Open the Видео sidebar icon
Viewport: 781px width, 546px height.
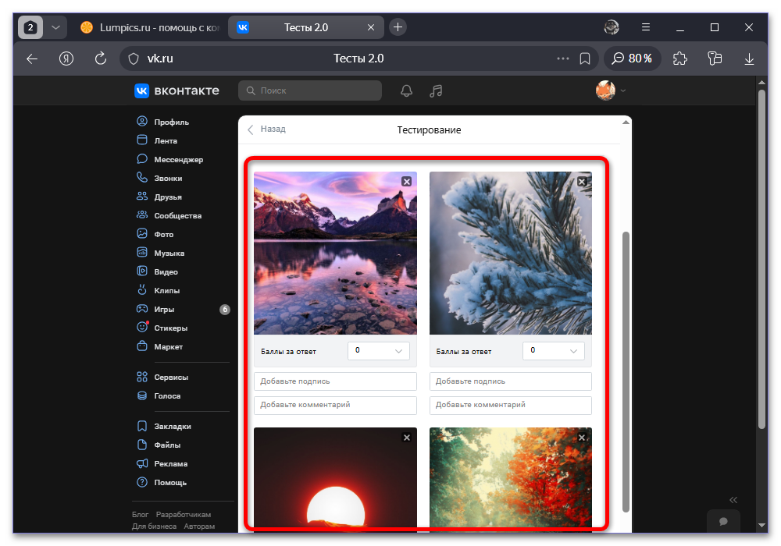click(142, 271)
